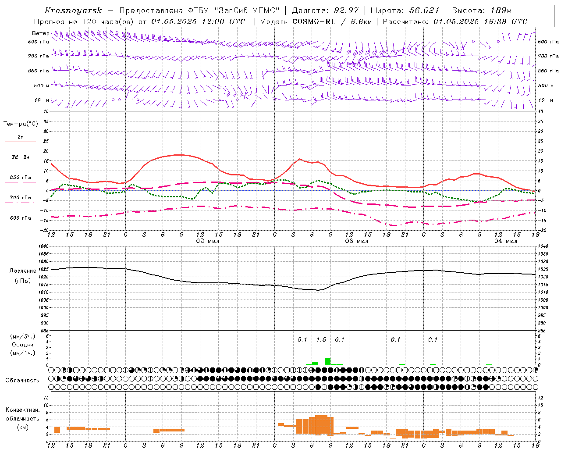Click the "Давление" pressure panel label
This screenshot has width=561, height=449.
point(23,271)
